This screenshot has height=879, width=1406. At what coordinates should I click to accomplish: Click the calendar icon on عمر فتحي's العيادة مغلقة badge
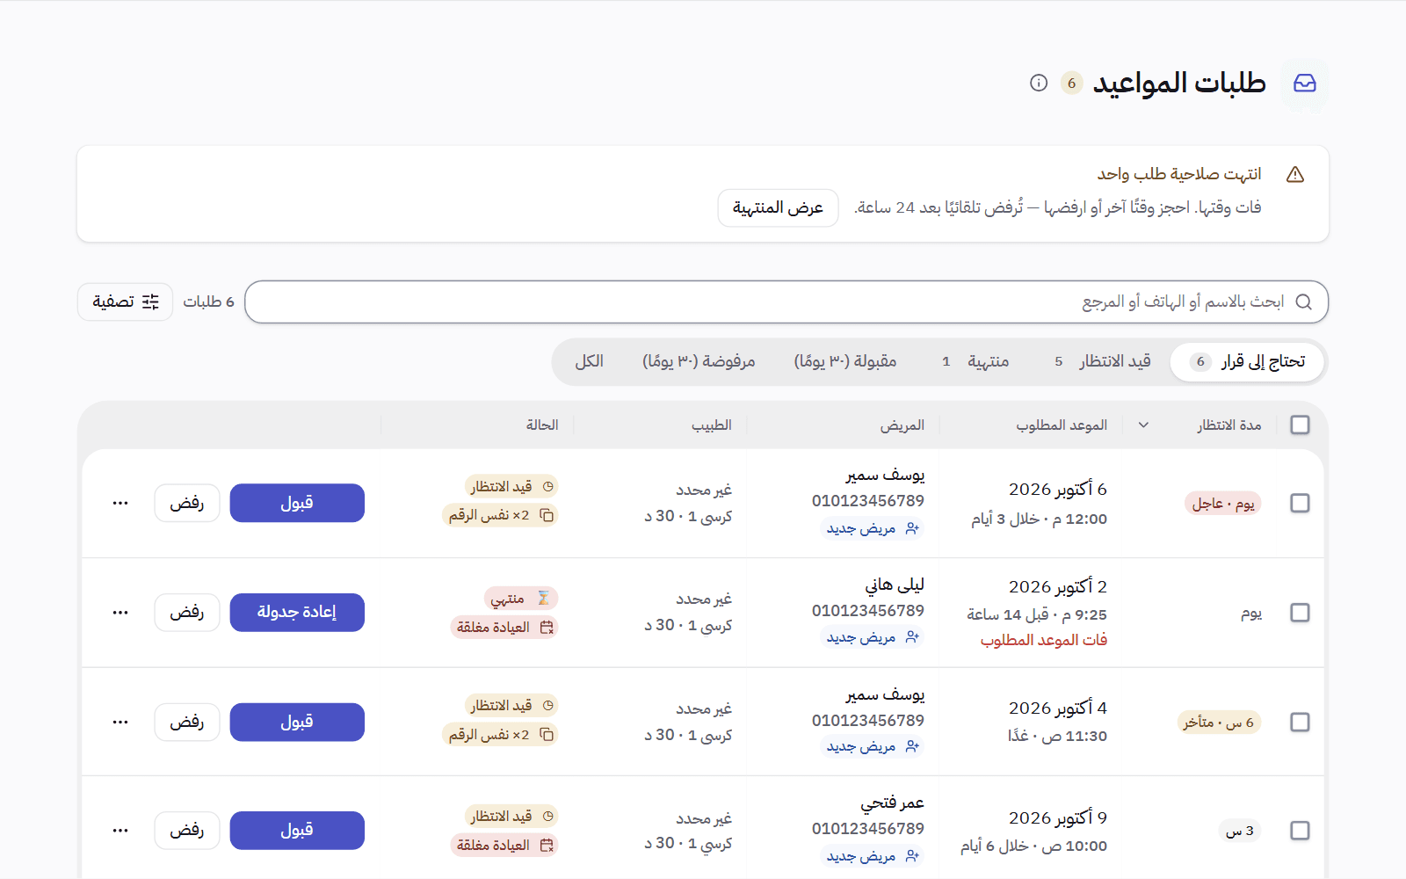coord(547,845)
